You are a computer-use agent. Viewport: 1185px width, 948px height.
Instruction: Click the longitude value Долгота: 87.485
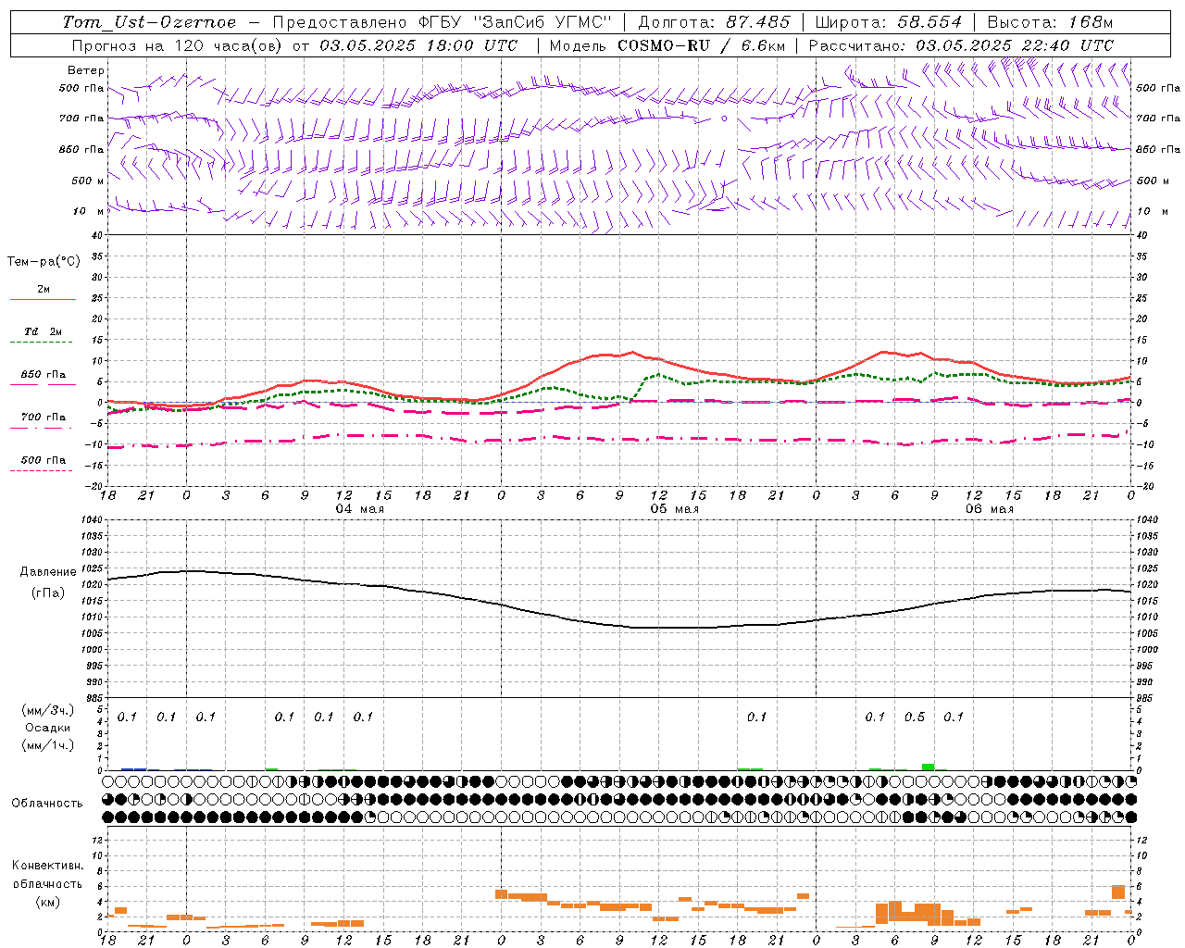pyautogui.click(x=714, y=22)
